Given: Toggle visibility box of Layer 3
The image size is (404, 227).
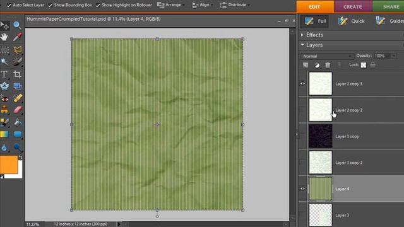Looking at the screenshot, I should (x=302, y=215).
